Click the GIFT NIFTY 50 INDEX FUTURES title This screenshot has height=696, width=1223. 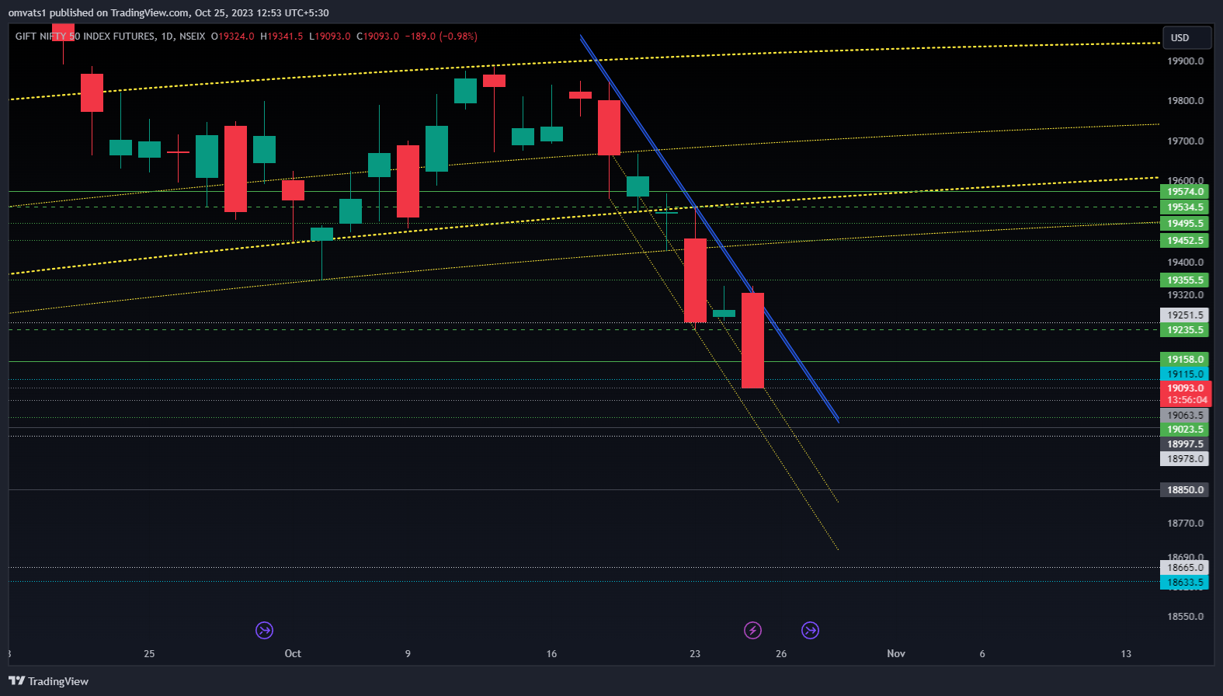pos(85,37)
